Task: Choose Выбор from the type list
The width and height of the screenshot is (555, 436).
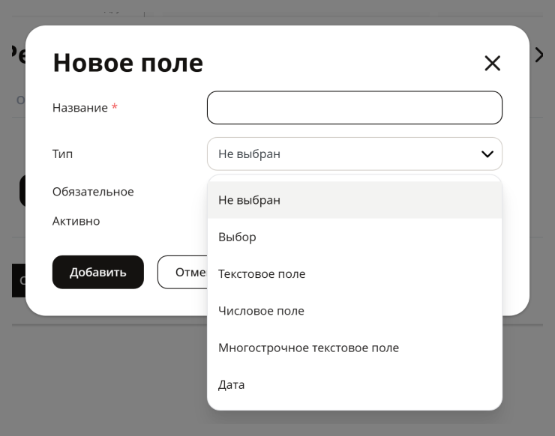Action: [354, 237]
